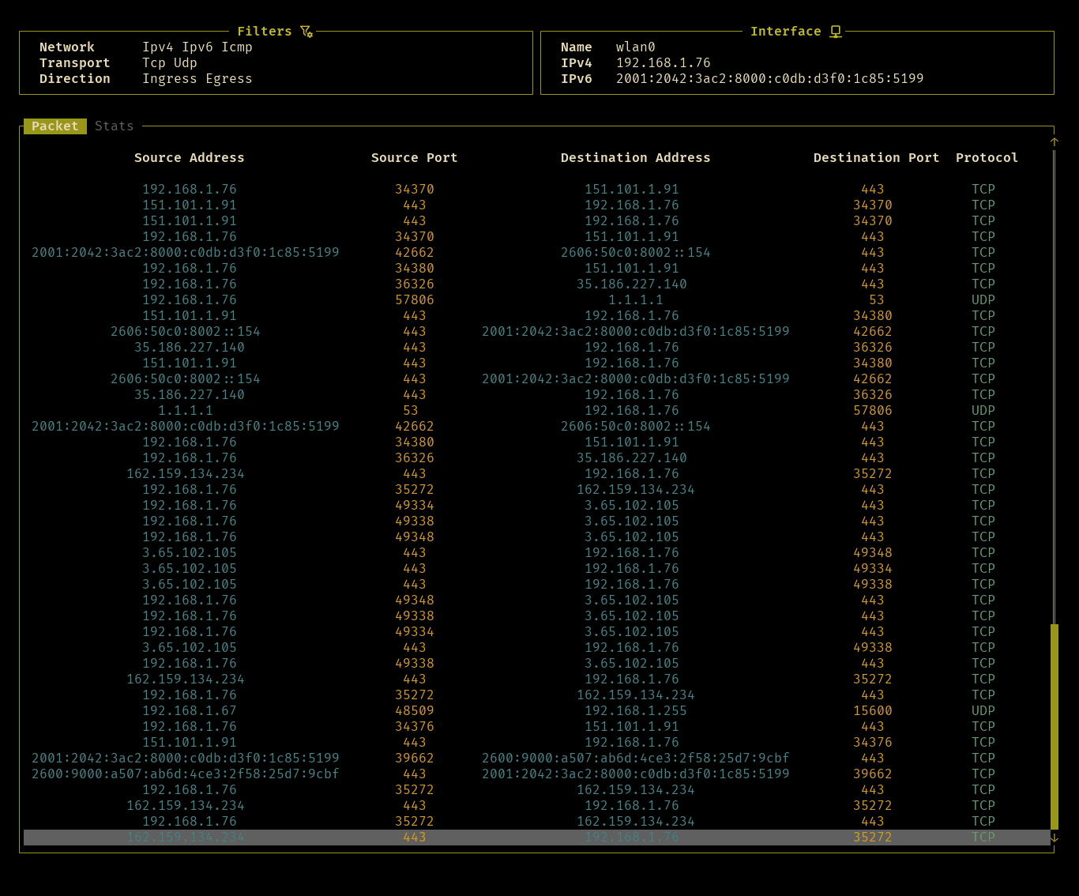This screenshot has width=1079, height=896.
Task: Toggle the Udp transport filter
Action: pyautogui.click(x=186, y=62)
